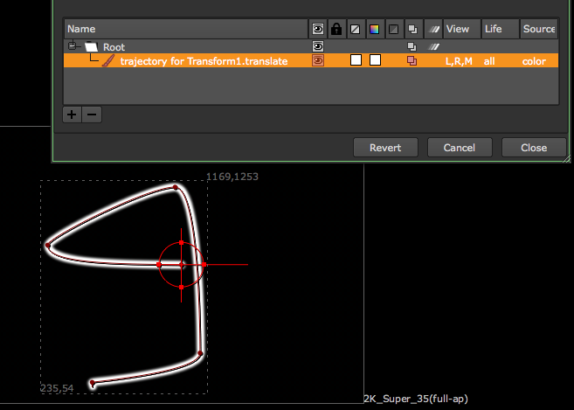Click the Revert button
Image resolution: width=574 pixels, height=410 pixels.
(385, 148)
